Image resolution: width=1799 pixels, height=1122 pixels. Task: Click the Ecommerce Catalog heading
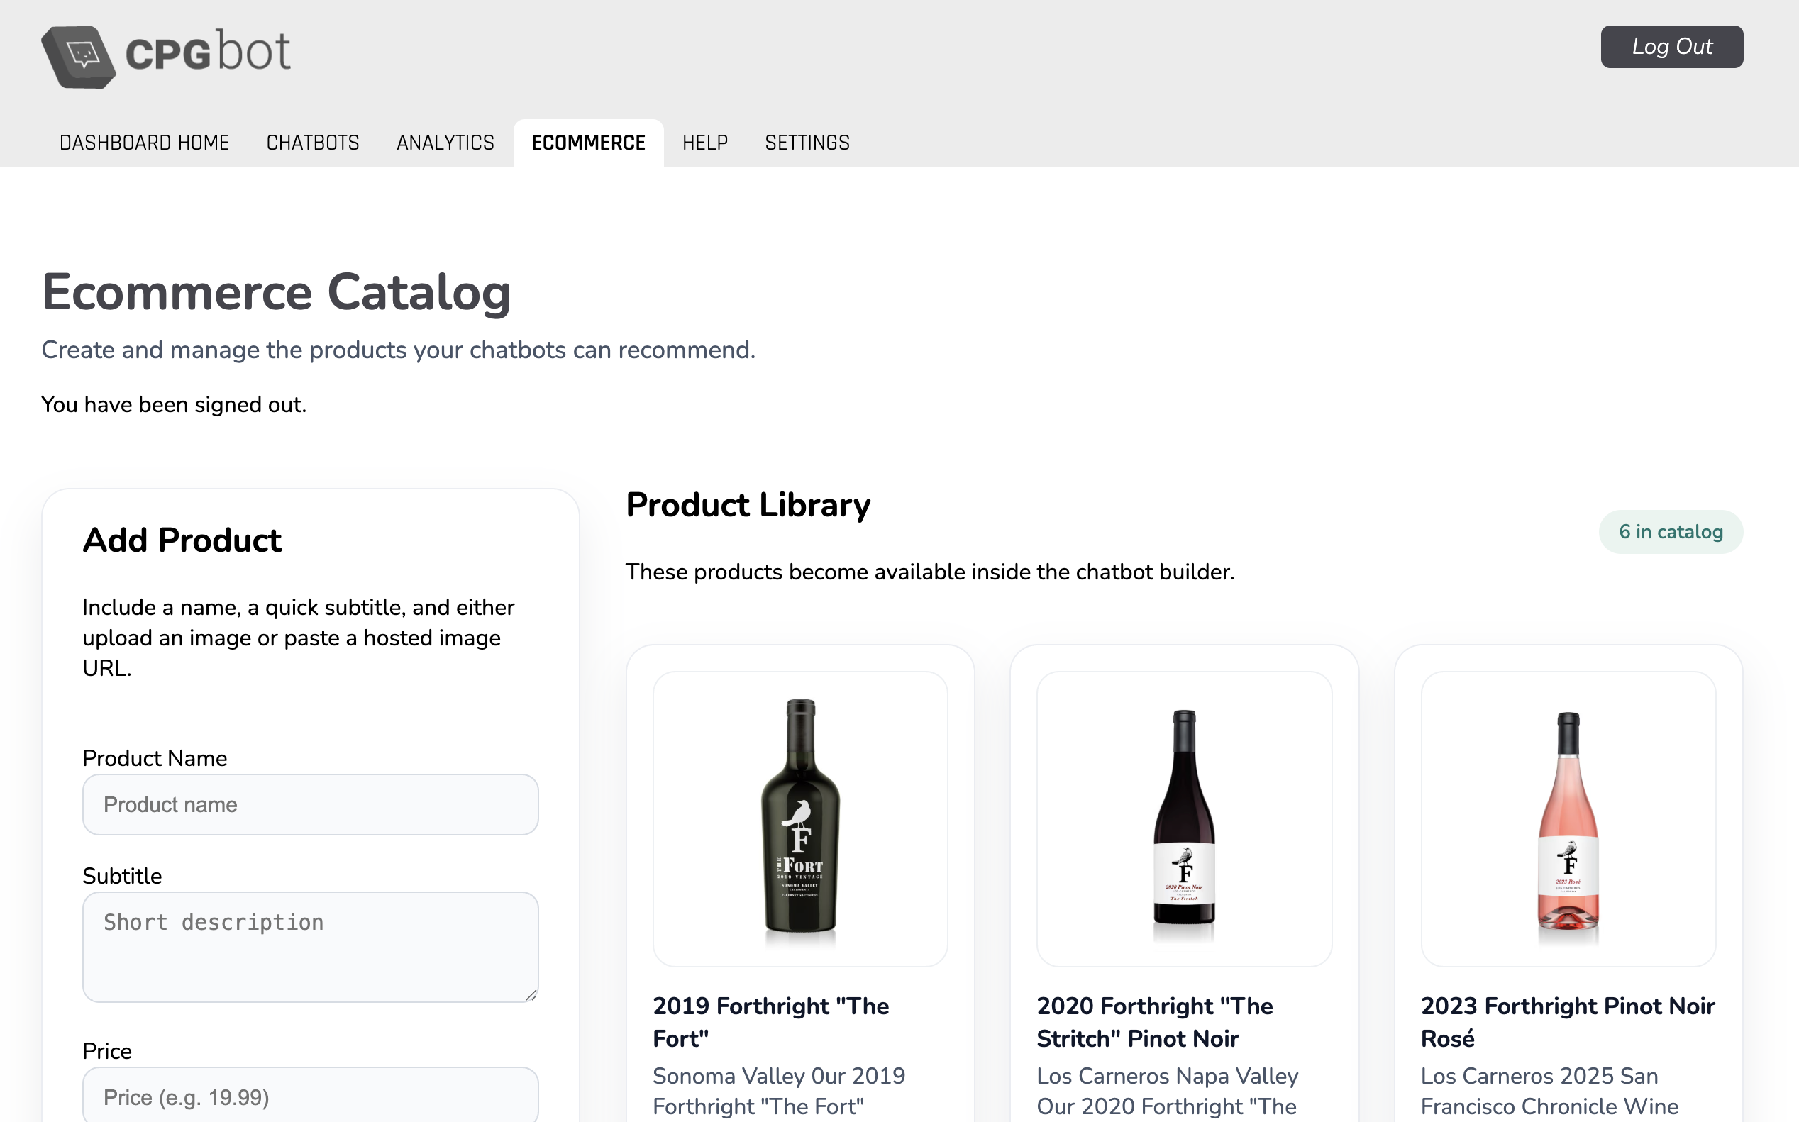(x=276, y=291)
